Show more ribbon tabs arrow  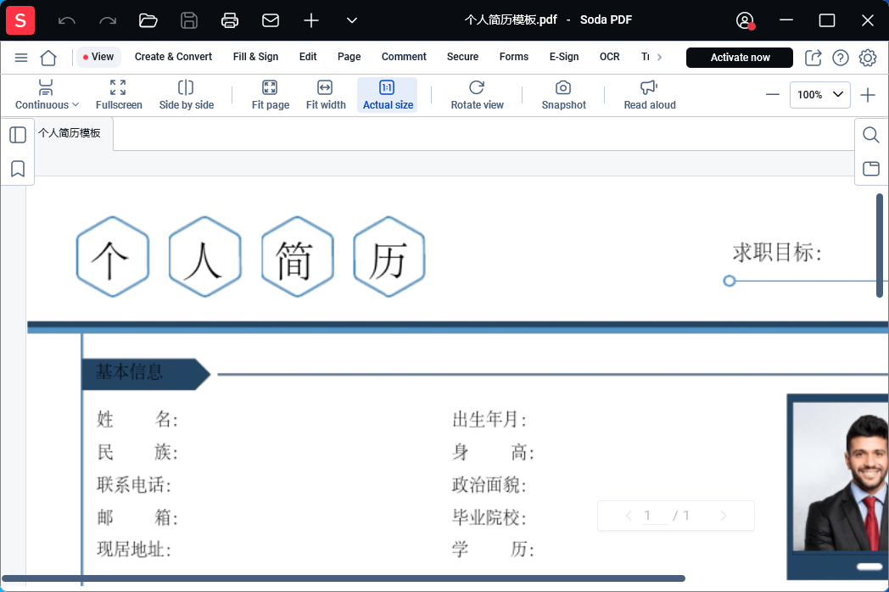pos(659,58)
